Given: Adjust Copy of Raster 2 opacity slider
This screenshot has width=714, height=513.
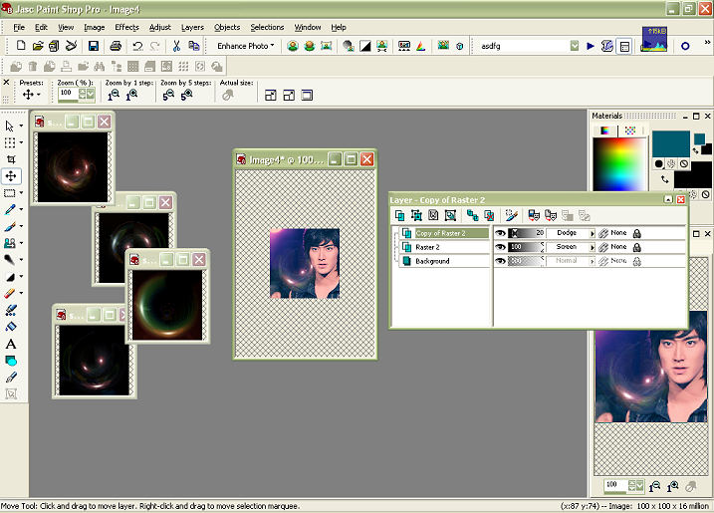Looking at the screenshot, I should point(526,233).
